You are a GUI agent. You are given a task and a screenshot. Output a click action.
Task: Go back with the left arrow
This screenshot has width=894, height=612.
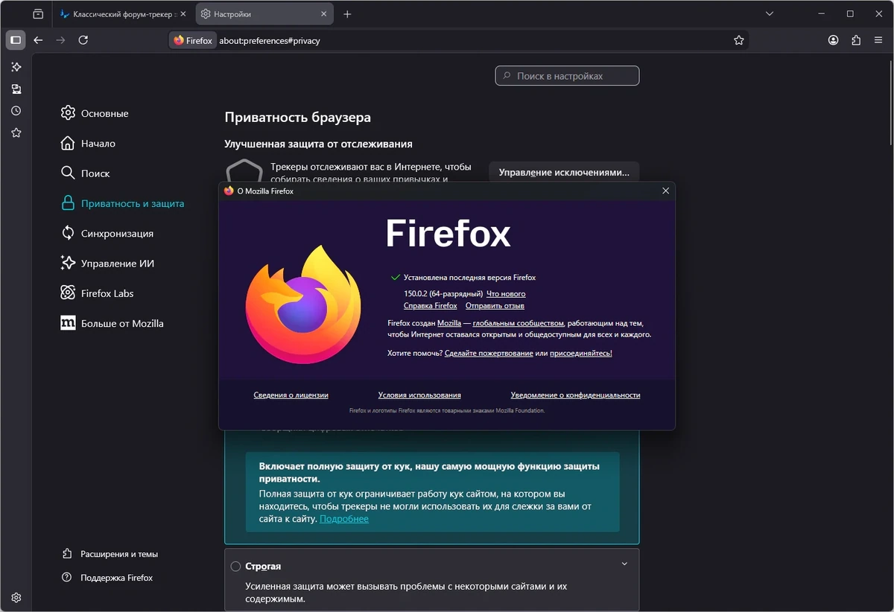tap(38, 40)
